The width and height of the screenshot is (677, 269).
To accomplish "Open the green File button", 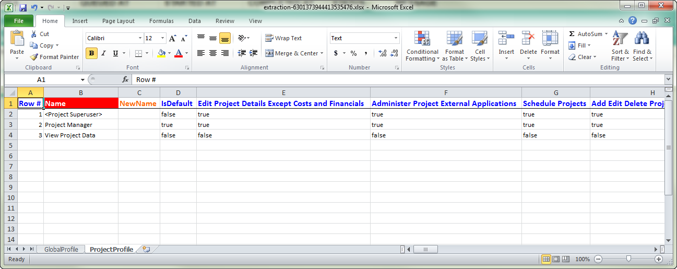I will pos(19,21).
